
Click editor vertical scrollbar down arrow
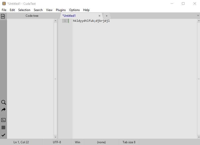coord(198,137)
